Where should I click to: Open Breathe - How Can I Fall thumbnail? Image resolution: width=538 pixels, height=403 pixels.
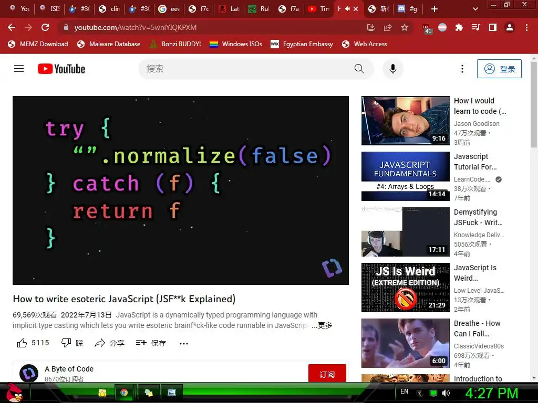click(406, 343)
